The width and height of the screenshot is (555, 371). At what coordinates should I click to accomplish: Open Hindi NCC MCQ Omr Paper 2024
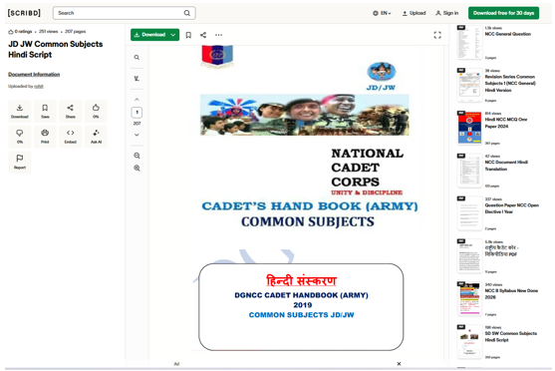click(506, 123)
